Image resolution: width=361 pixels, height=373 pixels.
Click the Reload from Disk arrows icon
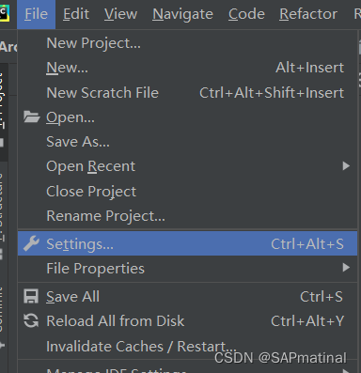[31, 320]
